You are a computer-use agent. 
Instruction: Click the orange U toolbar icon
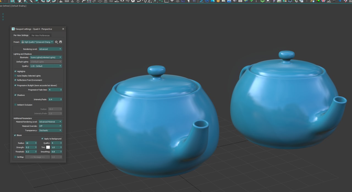218,1
